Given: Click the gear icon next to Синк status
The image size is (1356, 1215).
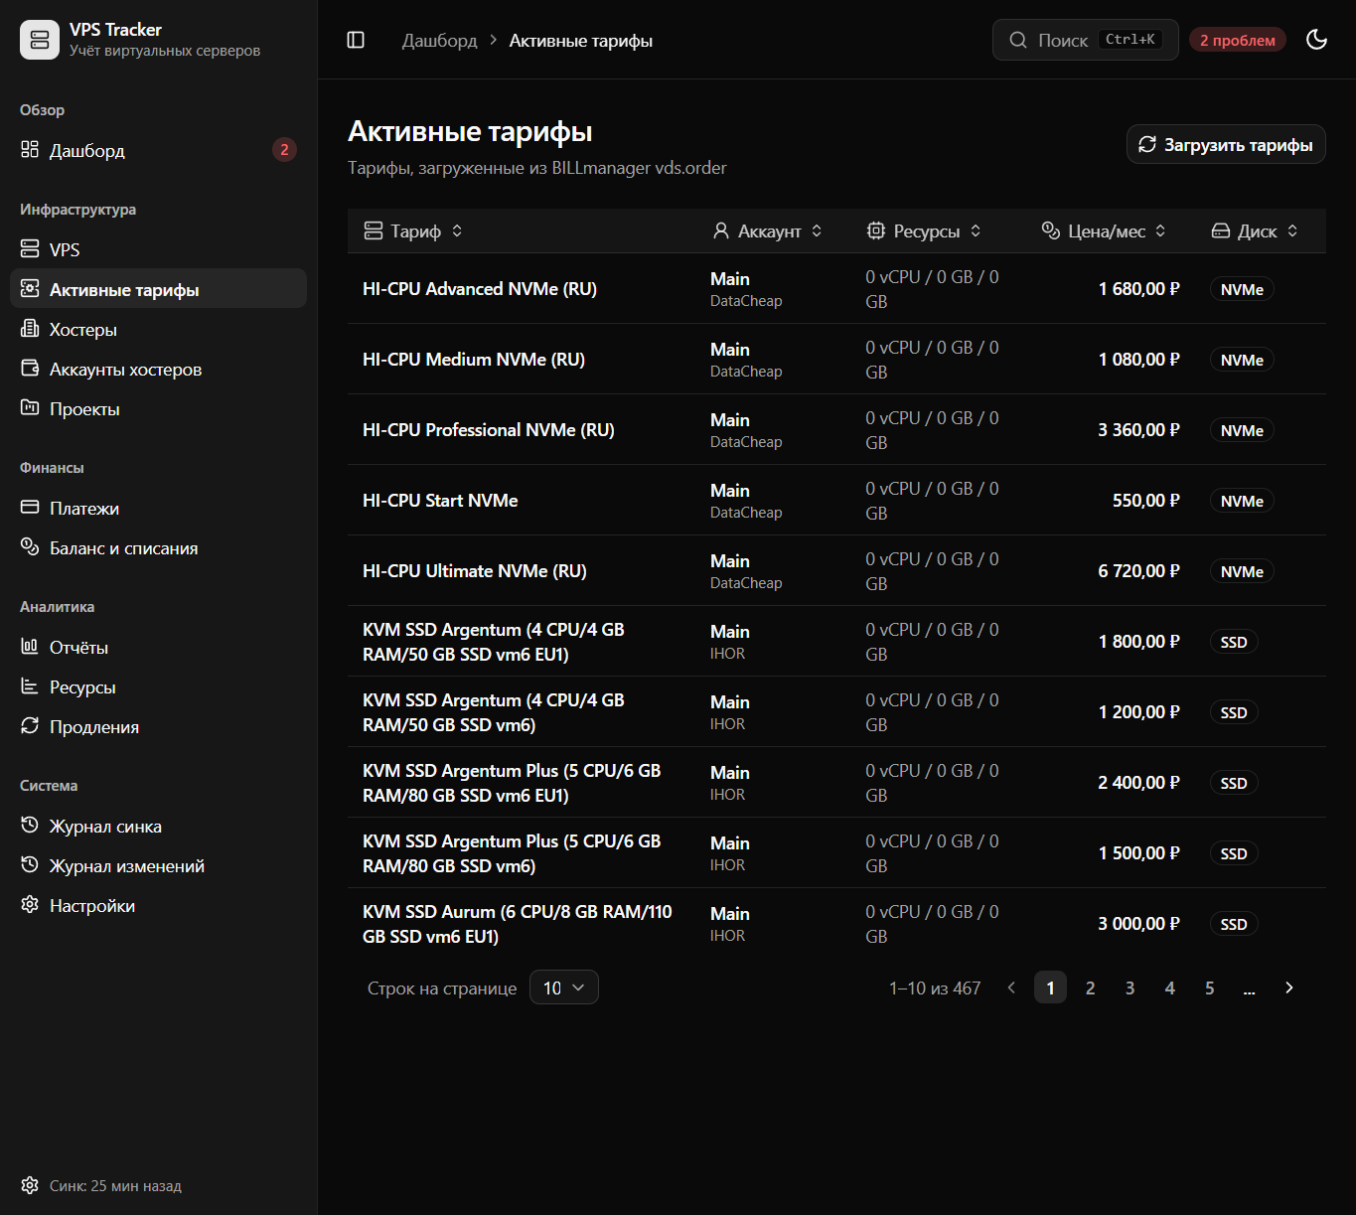Looking at the screenshot, I should tap(30, 1185).
